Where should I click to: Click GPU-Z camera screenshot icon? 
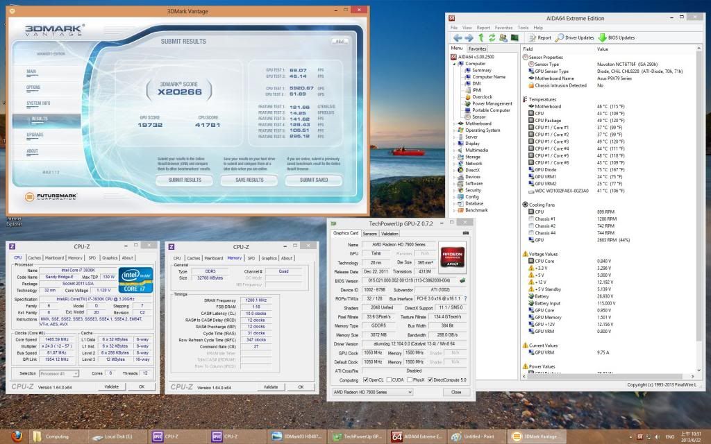(465, 233)
